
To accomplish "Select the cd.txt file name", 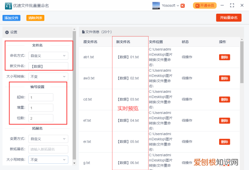I will (88, 100).
